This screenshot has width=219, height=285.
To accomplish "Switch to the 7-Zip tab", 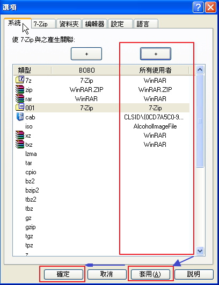I will tap(43, 24).
